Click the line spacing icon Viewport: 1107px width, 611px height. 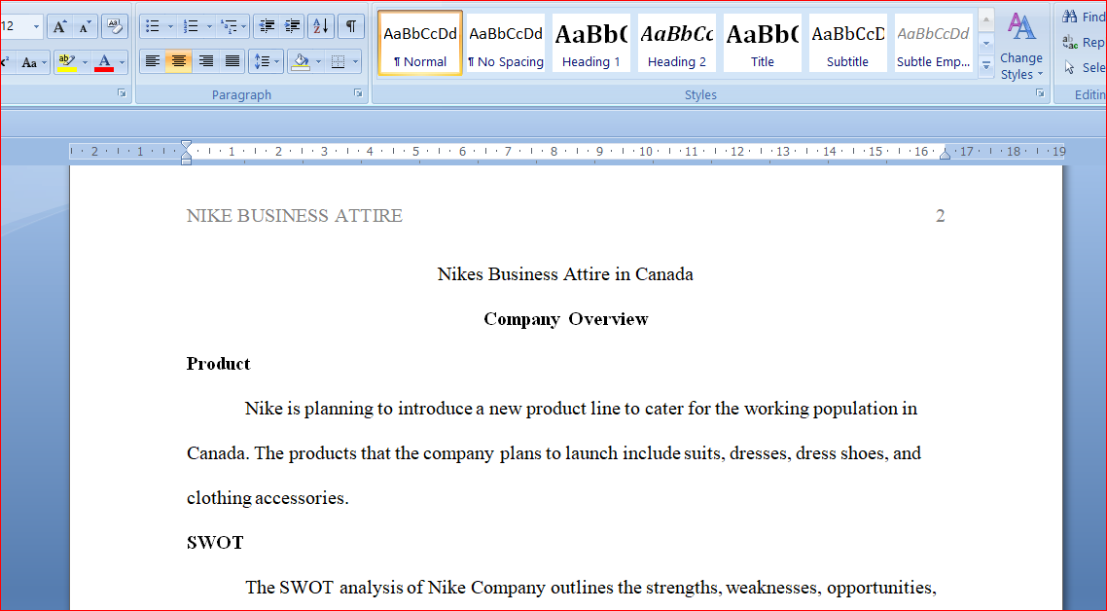(x=262, y=62)
